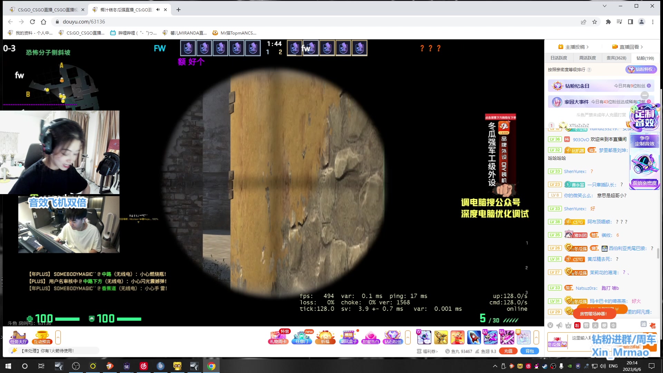Click the browser home icon
The width and height of the screenshot is (663, 373).
pos(44,22)
